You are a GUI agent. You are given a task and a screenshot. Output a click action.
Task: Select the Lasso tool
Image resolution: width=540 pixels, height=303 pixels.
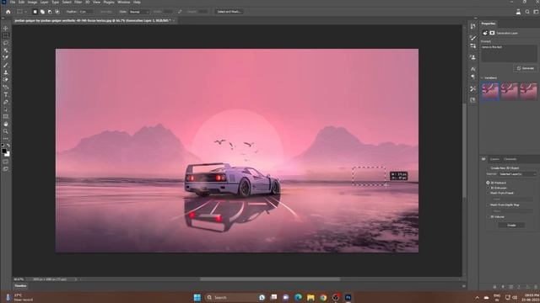(6, 43)
